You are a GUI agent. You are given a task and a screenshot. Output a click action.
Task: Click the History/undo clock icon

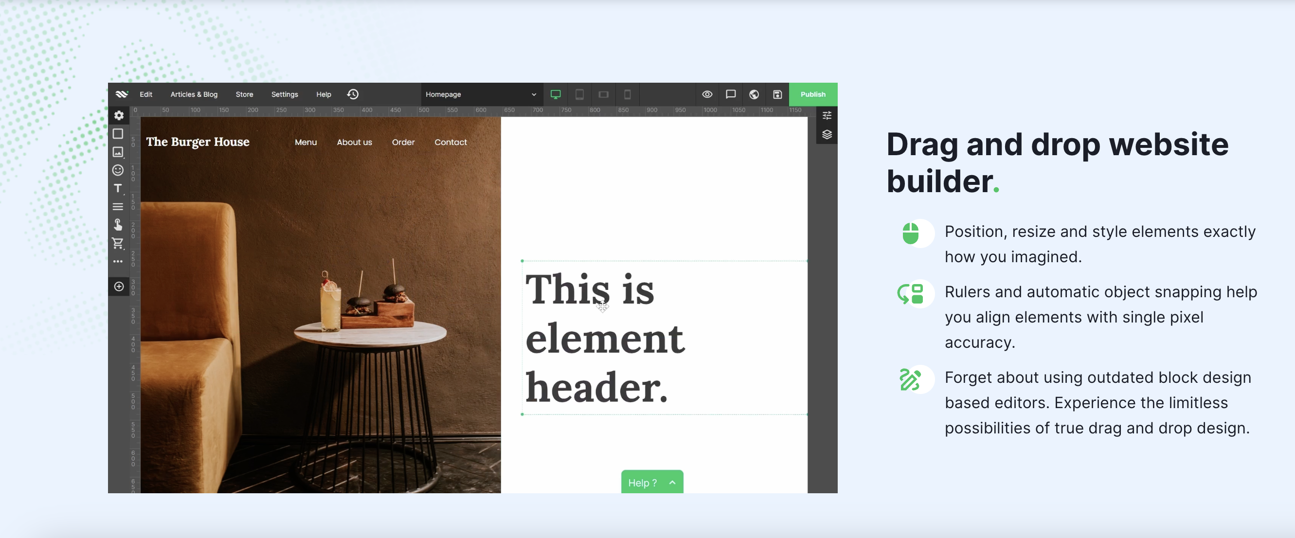(353, 93)
